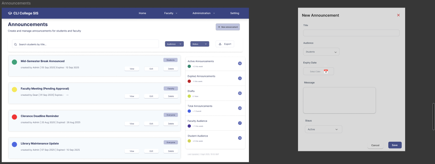
Task: Expand the Audience filter dropdown
Action: coord(174,44)
